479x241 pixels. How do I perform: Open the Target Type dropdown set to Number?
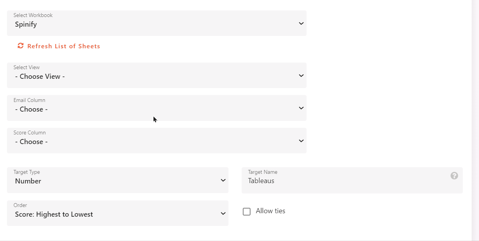[116, 180]
